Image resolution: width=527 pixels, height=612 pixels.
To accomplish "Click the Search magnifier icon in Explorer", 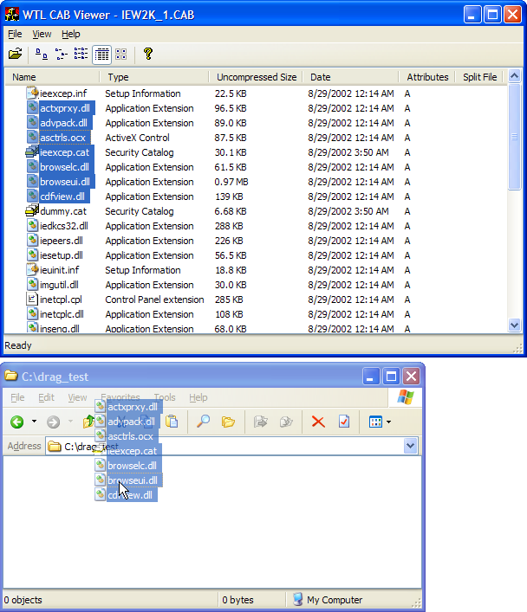I will (203, 422).
